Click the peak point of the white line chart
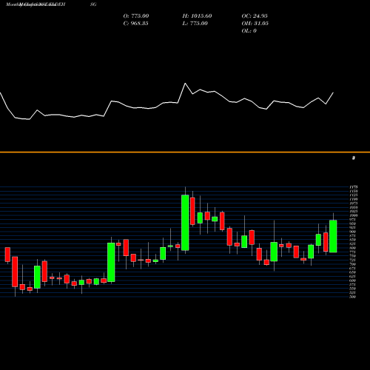 [185, 84]
